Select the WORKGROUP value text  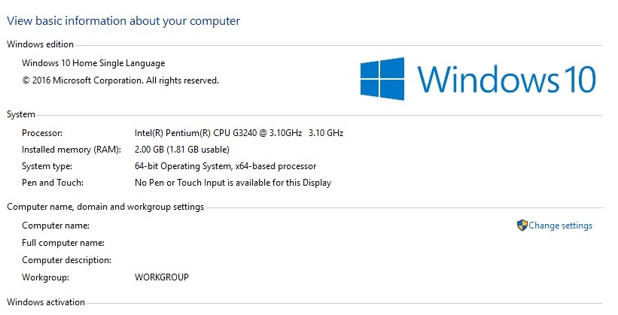(x=161, y=277)
